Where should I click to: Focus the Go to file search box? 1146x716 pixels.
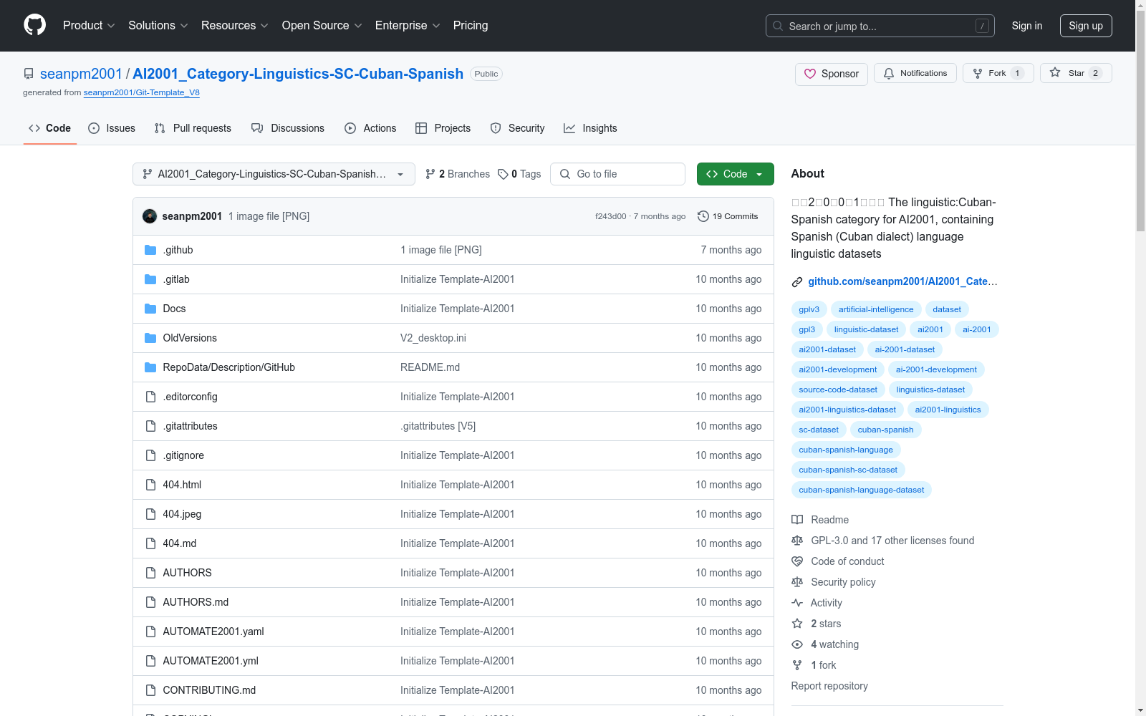[x=617, y=174]
